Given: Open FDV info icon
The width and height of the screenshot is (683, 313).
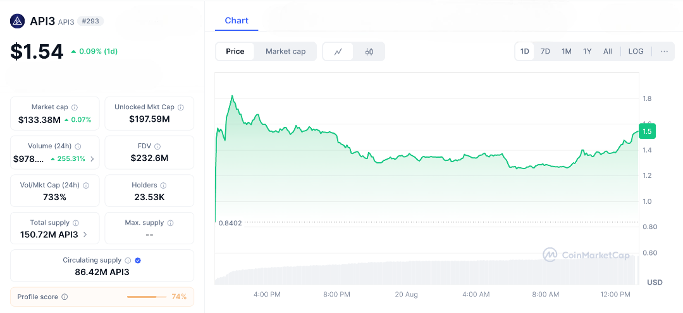Looking at the screenshot, I should [157, 146].
